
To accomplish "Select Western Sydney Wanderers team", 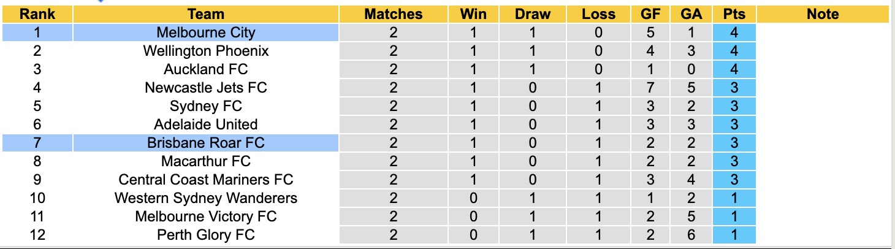I will [x=206, y=198].
